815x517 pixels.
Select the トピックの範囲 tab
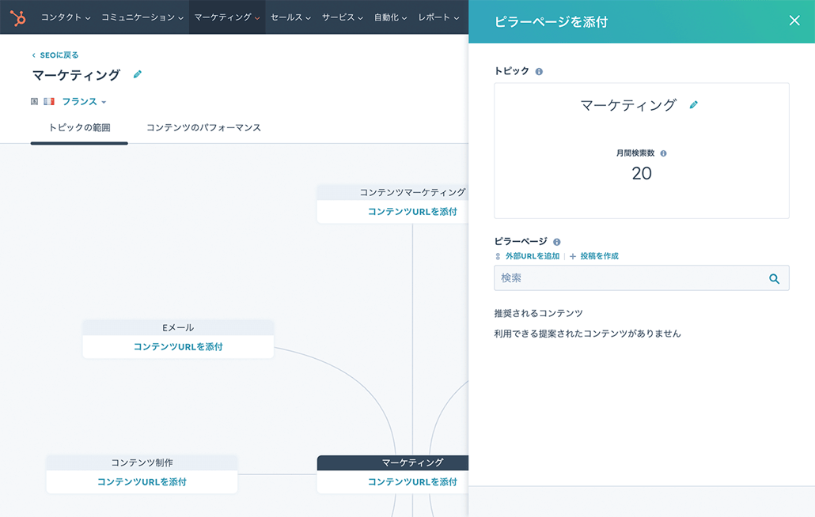(79, 127)
